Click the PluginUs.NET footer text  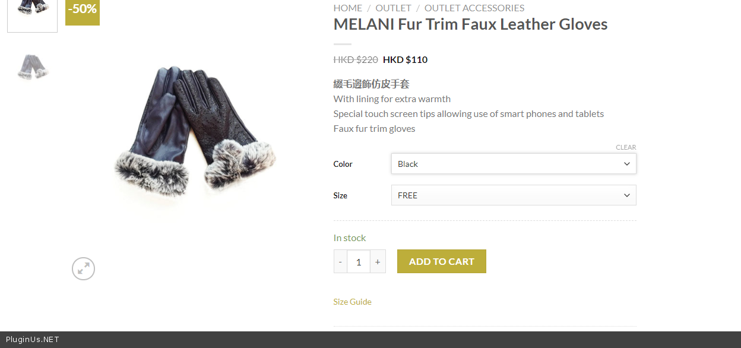pyautogui.click(x=33, y=340)
